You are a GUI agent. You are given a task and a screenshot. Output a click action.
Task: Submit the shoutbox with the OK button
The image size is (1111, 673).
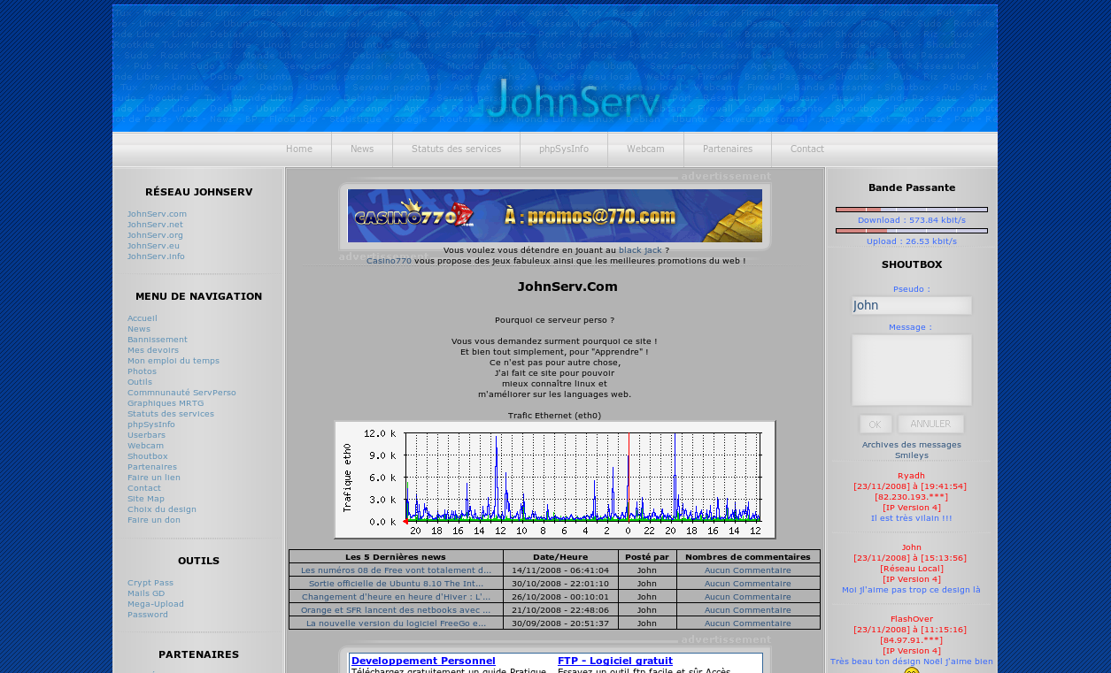point(875,424)
